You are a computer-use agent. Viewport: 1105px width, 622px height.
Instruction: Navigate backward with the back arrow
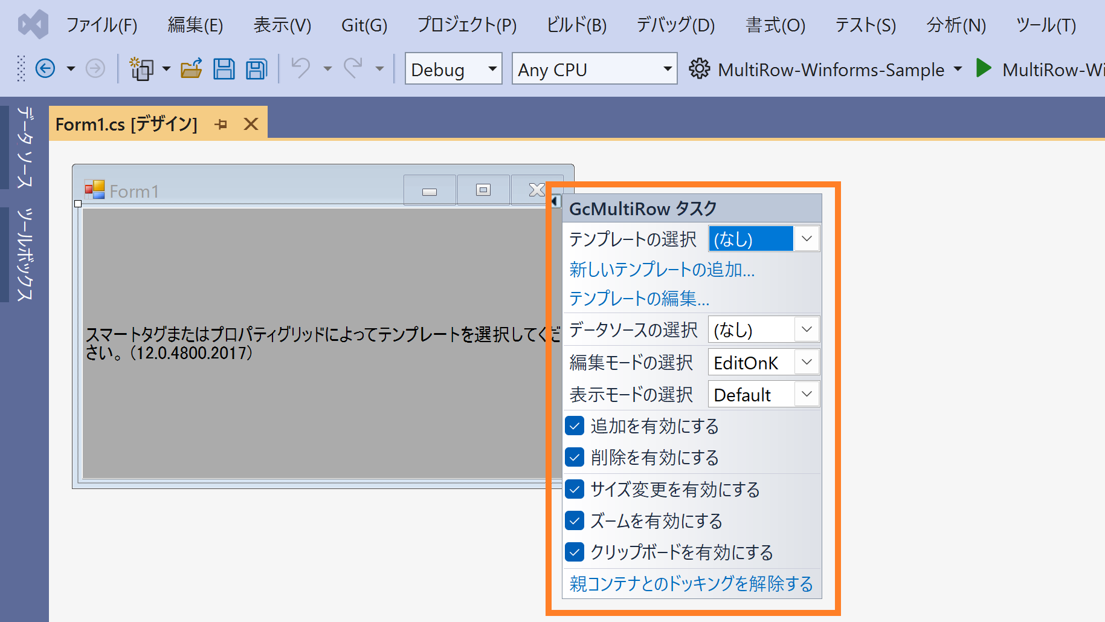pos(45,69)
